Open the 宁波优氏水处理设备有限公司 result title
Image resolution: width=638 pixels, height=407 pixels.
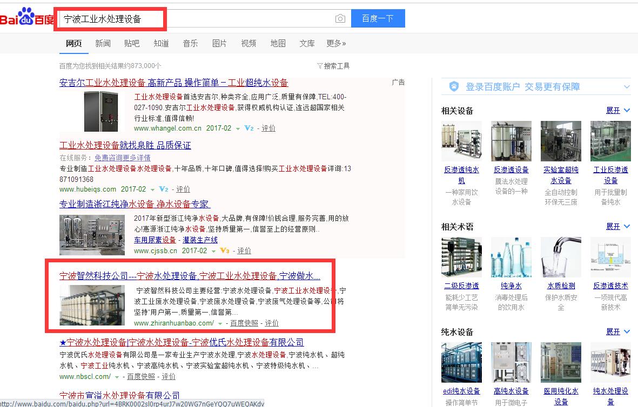click(182, 342)
